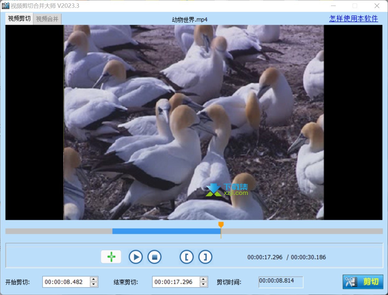Click the 剪切时间: label
This screenshot has height=295, width=388.
(229, 282)
